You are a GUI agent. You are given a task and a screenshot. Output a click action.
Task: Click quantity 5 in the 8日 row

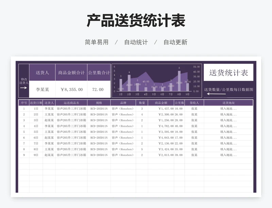pos(142,149)
